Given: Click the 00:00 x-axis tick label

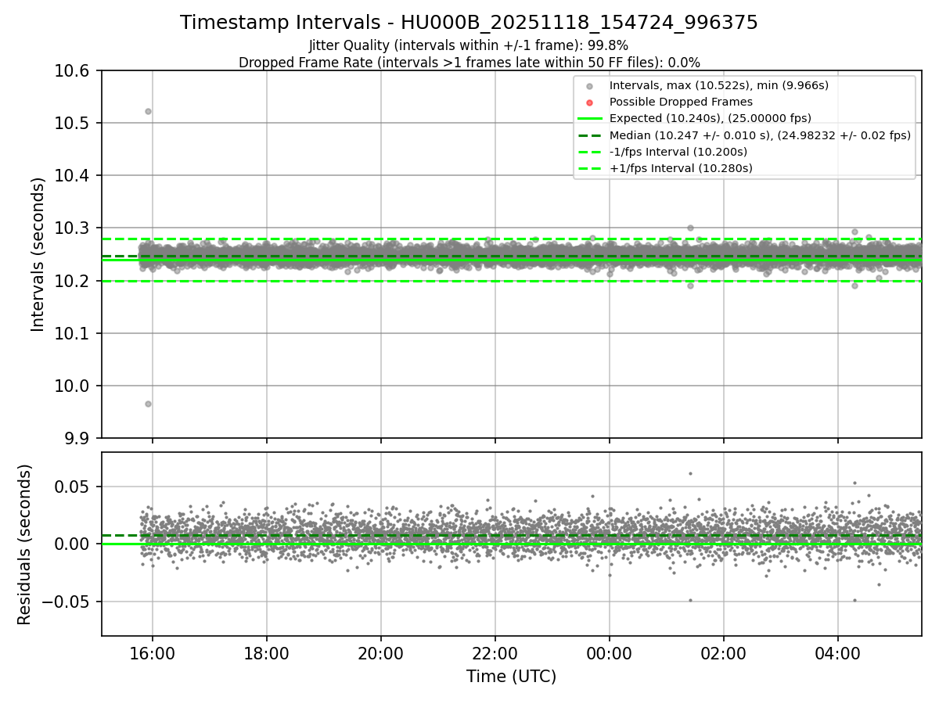Looking at the screenshot, I should pyautogui.click(x=609, y=652).
